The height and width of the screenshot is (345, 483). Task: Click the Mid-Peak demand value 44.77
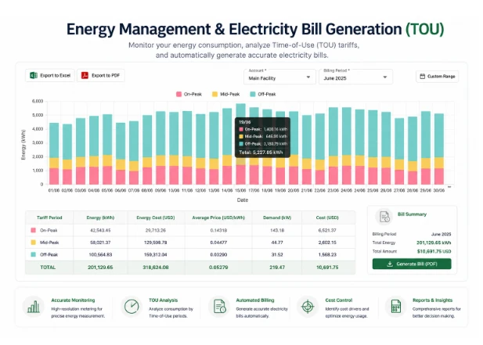click(x=277, y=243)
